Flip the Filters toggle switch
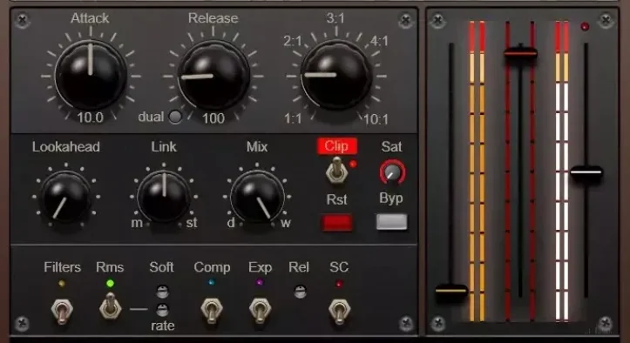This screenshot has width=630, height=343. [x=62, y=311]
